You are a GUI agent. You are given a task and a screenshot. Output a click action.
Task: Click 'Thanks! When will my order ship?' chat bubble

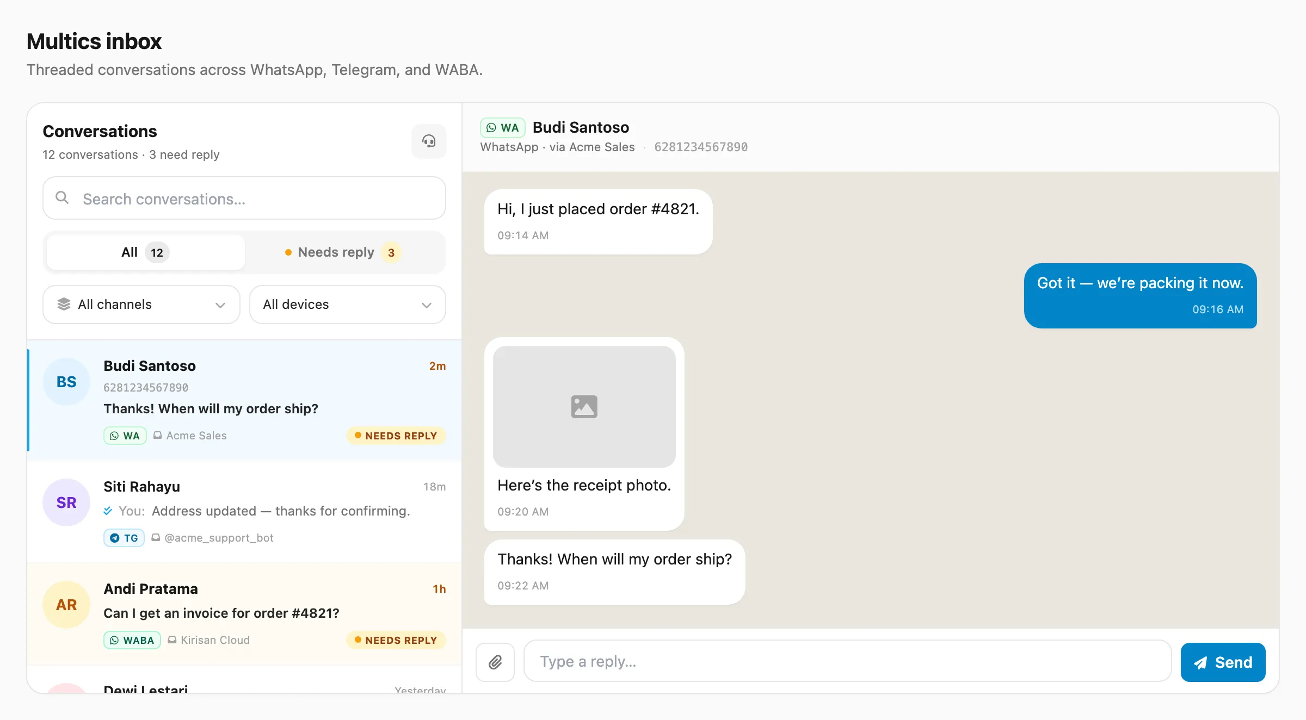click(614, 572)
